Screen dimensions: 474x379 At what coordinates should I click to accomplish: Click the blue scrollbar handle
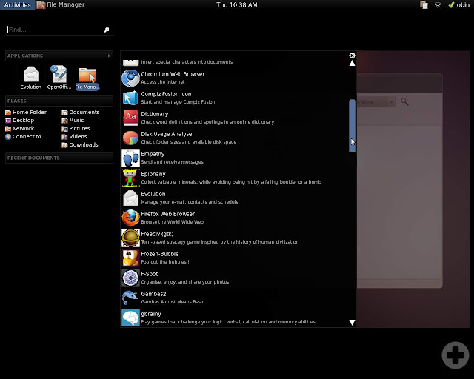click(352, 126)
